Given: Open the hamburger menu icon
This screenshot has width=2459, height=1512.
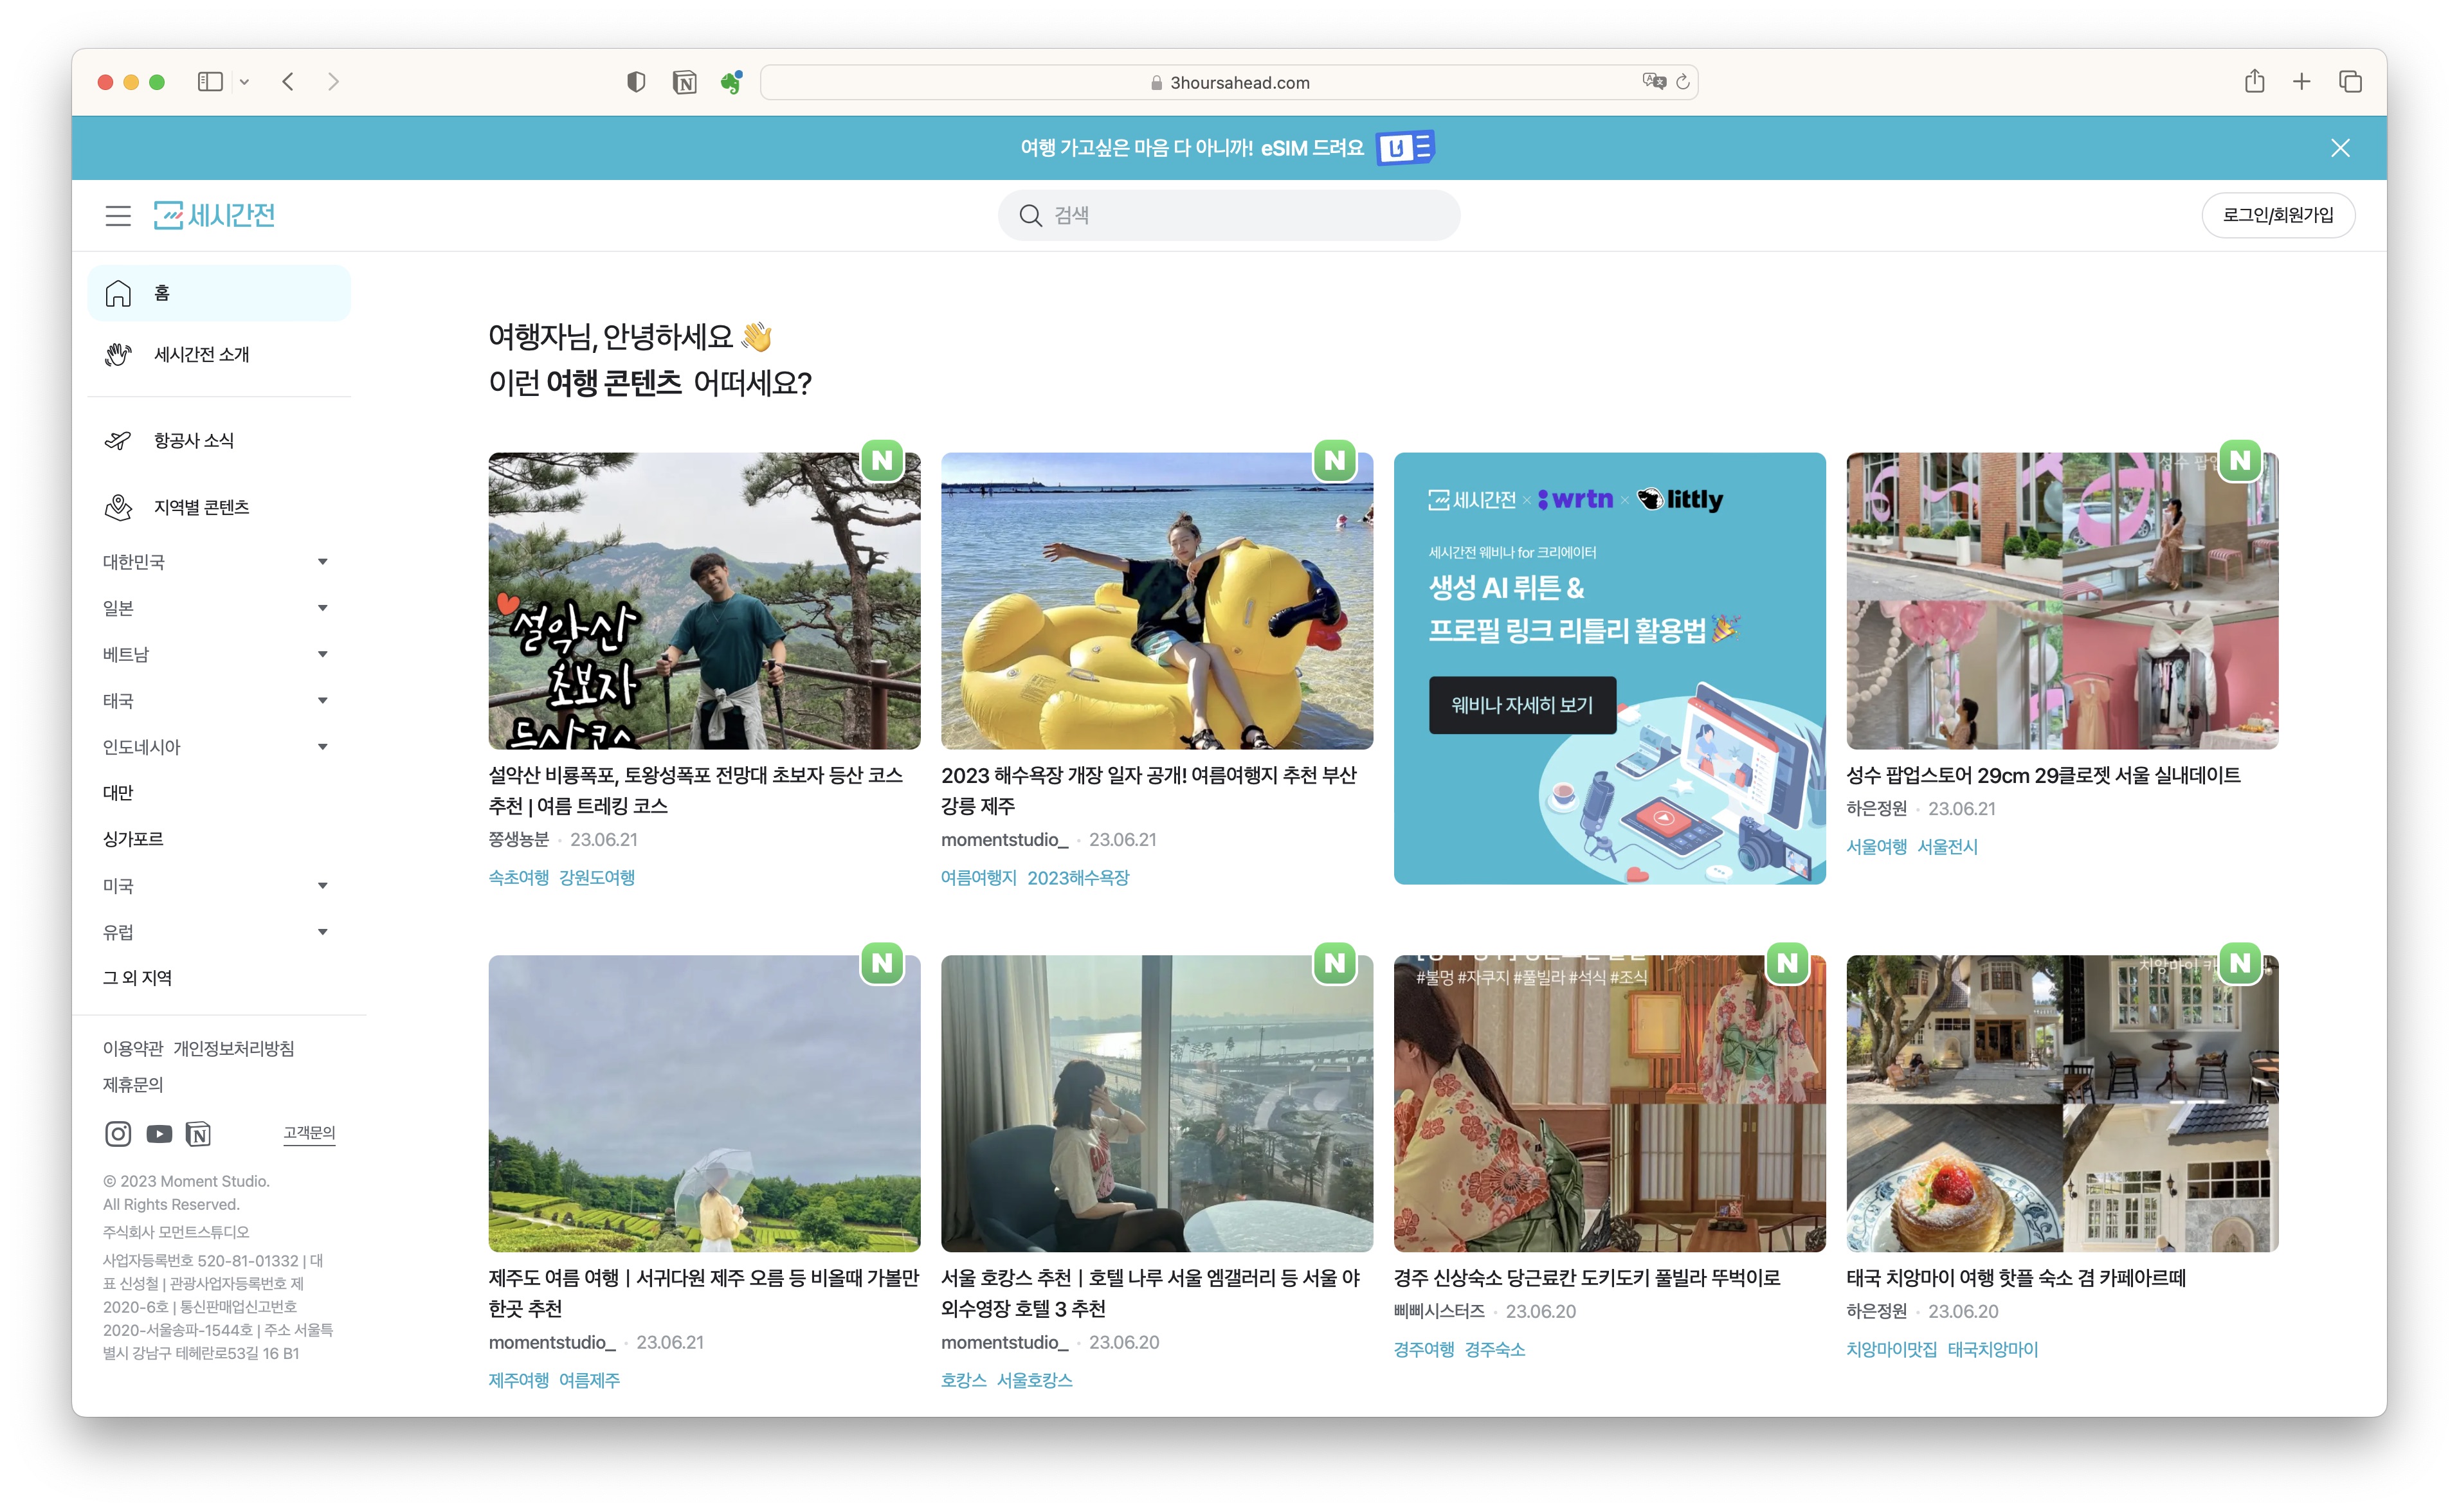Looking at the screenshot, I should [118, 215].
